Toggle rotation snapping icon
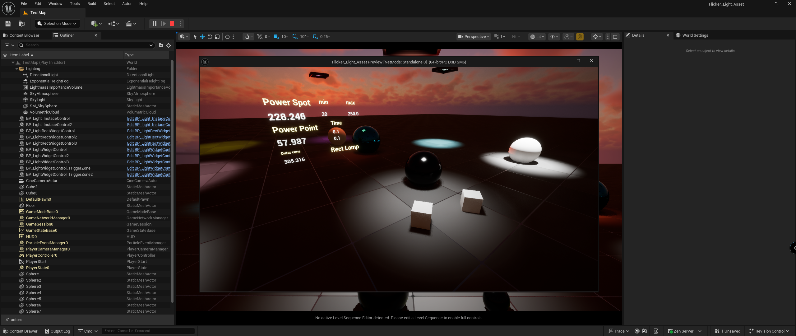The height and width of the screenshot is (336, 796). coord(295,37)
